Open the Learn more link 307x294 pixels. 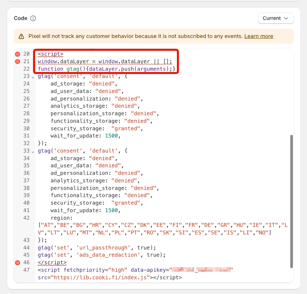point(259,36)
